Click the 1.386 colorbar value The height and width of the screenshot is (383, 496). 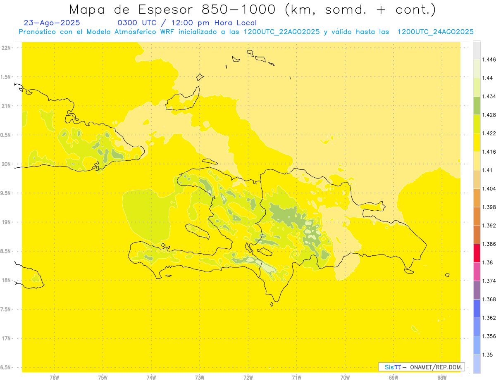[489, 244]
